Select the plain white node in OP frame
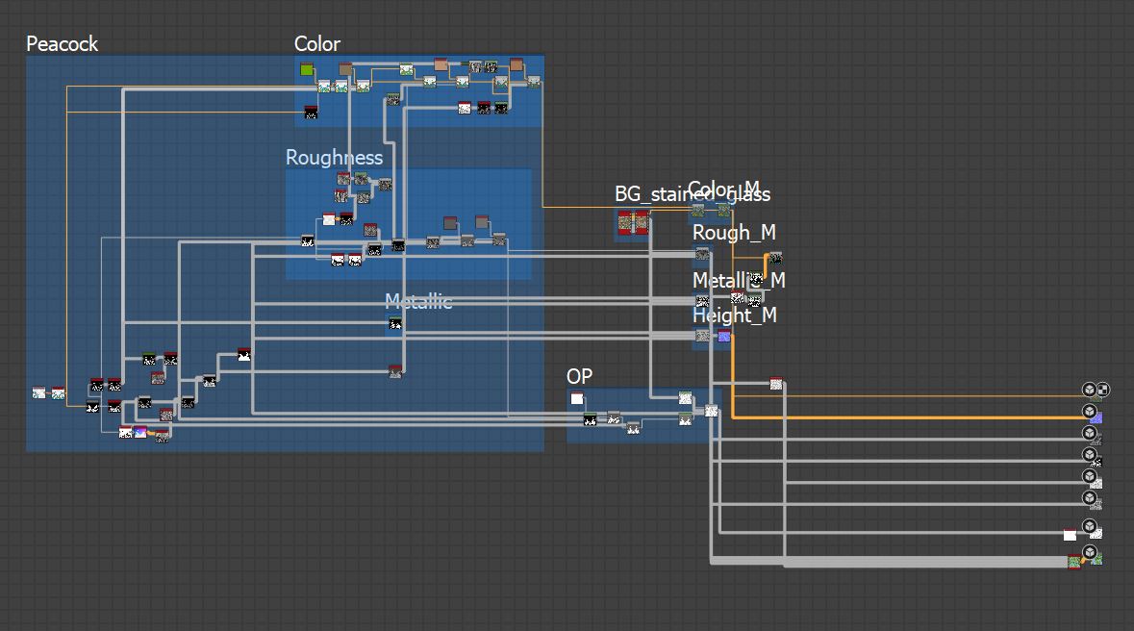This screenshot has height=631, width=1134. pos(577,398)
